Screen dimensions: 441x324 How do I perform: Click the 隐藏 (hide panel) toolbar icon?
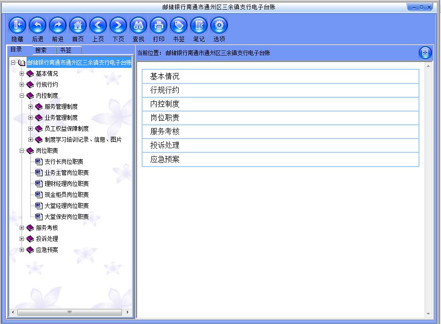17,25
